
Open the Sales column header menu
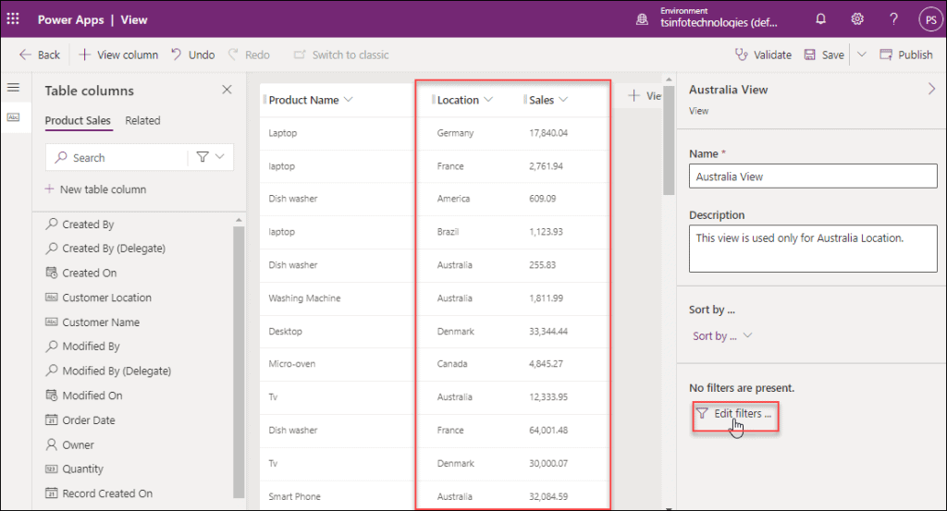pos(547,100)
